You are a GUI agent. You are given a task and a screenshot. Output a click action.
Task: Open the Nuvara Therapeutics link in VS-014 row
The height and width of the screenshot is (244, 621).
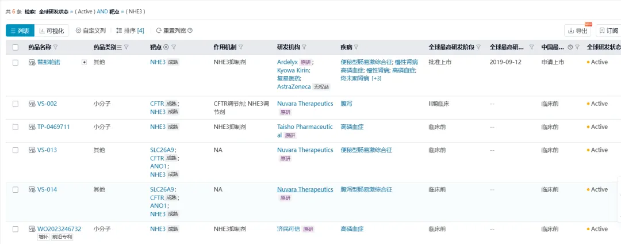(305, 189)
